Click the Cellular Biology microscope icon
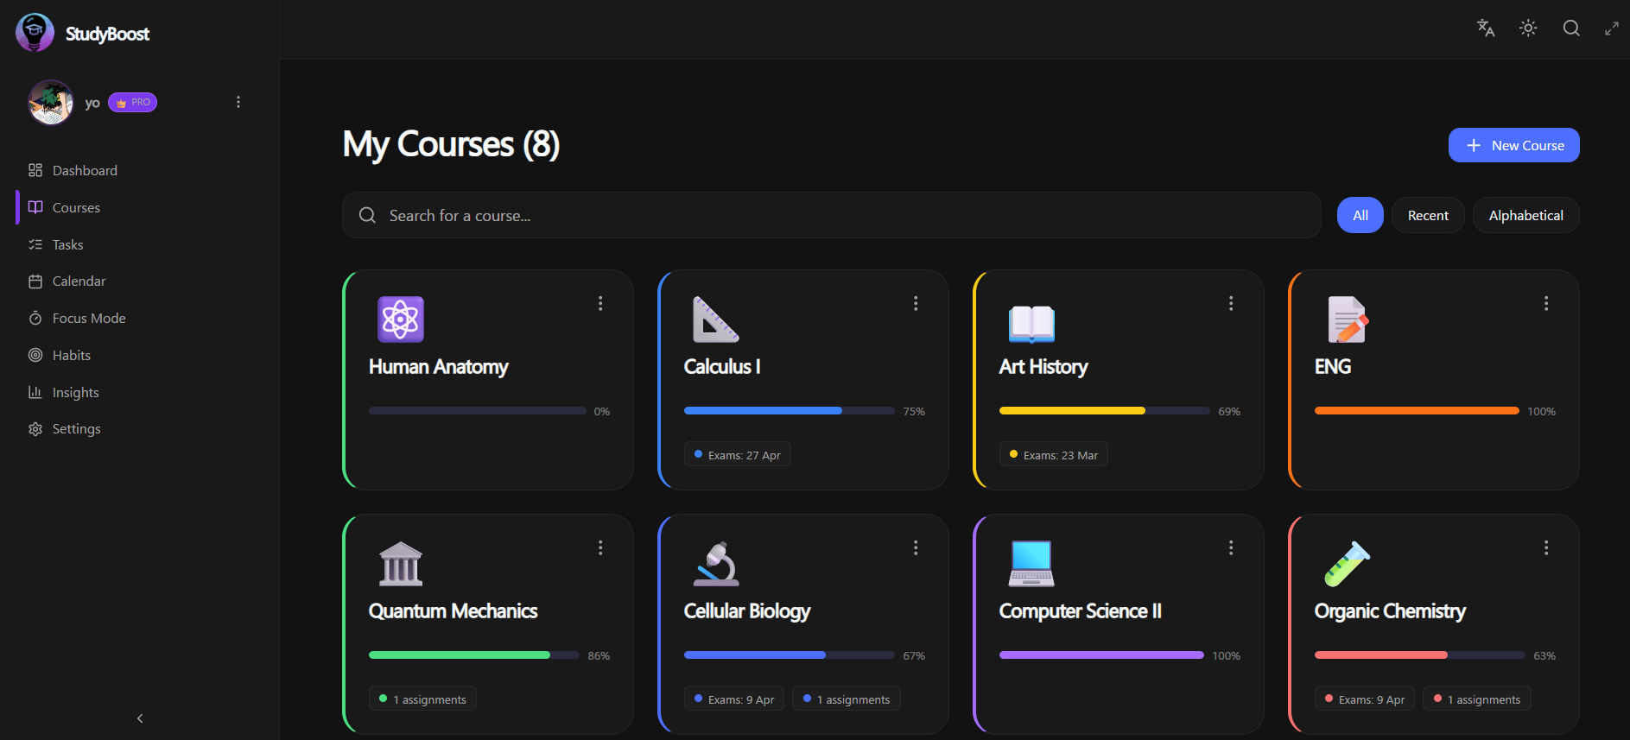Viewport: 1630px width, 740px height. (716, 564)
